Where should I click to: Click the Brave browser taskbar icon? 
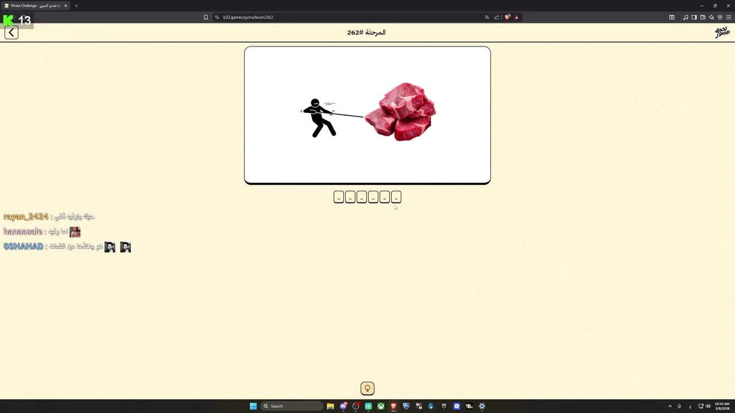pyautogui.click(x=393, y=406)
